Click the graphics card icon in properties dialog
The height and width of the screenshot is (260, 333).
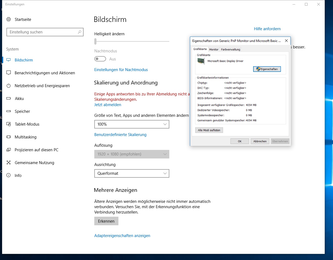coord(201,61)
